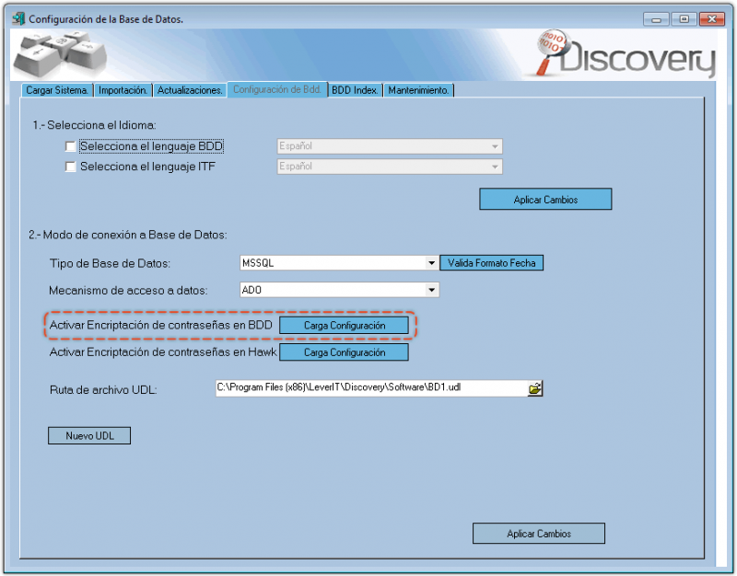Go to the BDD Index tab
The image size is (737, 576).
click(x=355, y=90)
